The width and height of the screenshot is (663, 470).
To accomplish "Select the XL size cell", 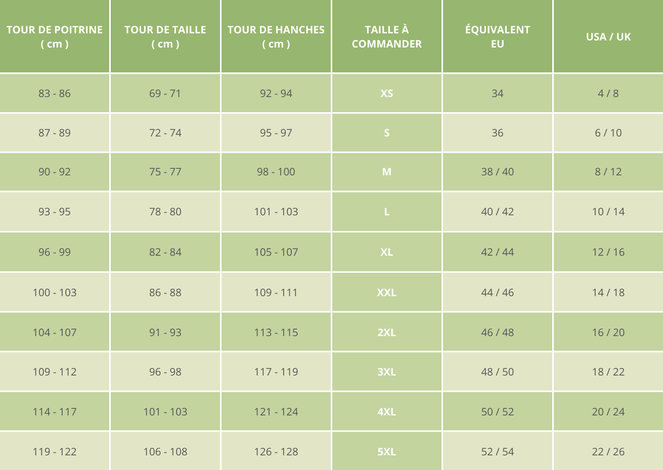I will click(x=387, y=252).
